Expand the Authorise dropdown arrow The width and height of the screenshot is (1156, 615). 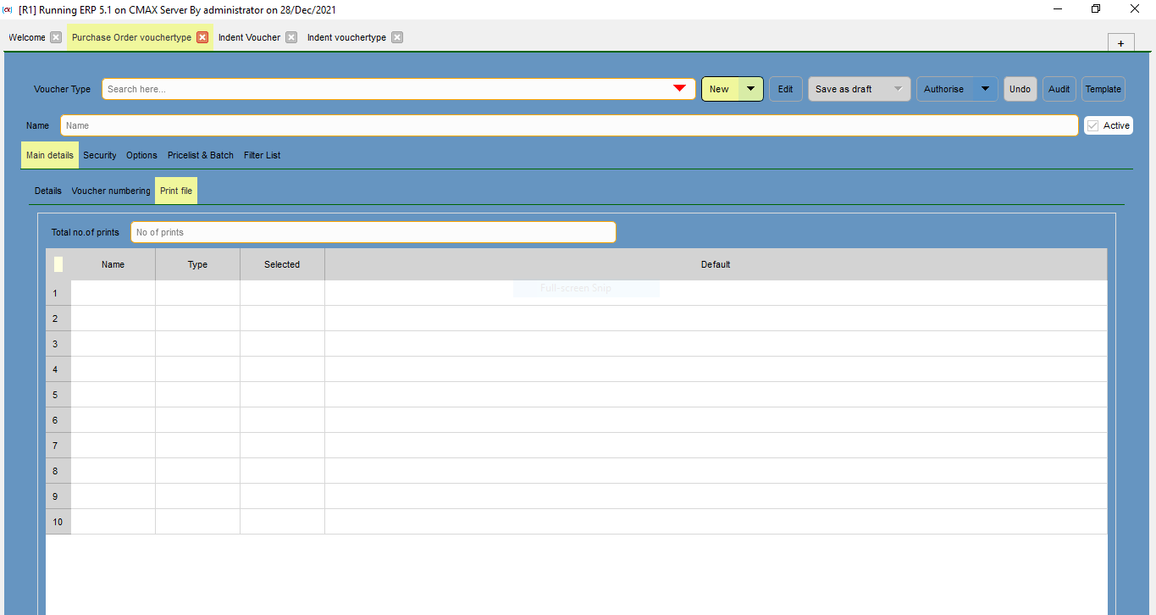[985, 89]
